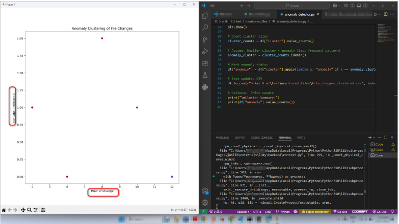Change language mode via Python status item
This screenshot has width=399, height=224.
click(285, 211)
